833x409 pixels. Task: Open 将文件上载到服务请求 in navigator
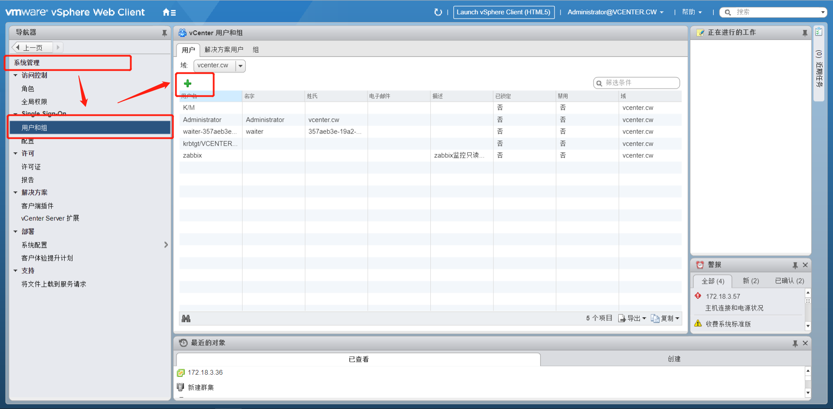[x=54, y=284]
